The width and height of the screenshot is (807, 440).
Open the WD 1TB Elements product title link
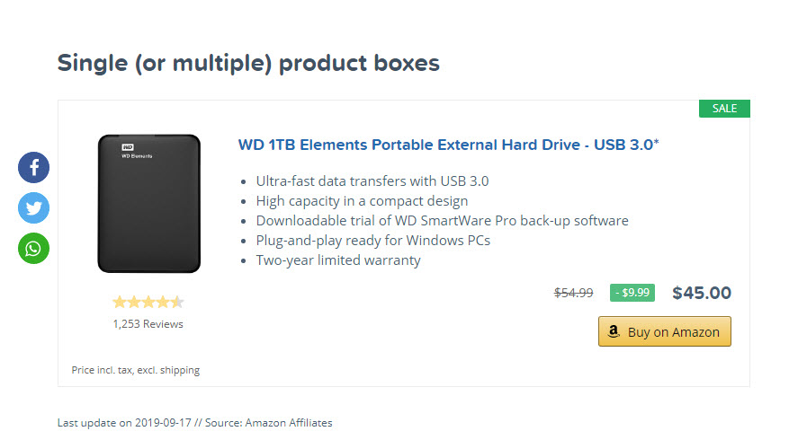tap(448, 145)
